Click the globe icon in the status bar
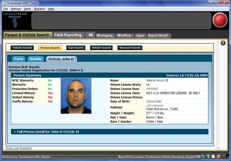This screenshot has width=231, height=161. [203, 157]
